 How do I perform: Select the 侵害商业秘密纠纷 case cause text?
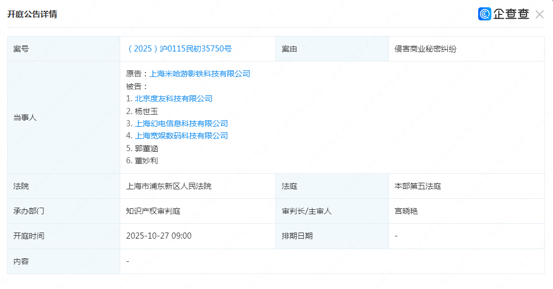point(425,49)
